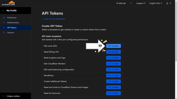This screenshot has width=177, height=99.
Task: Click the Authentication key icon
Action: click(4, 23)
